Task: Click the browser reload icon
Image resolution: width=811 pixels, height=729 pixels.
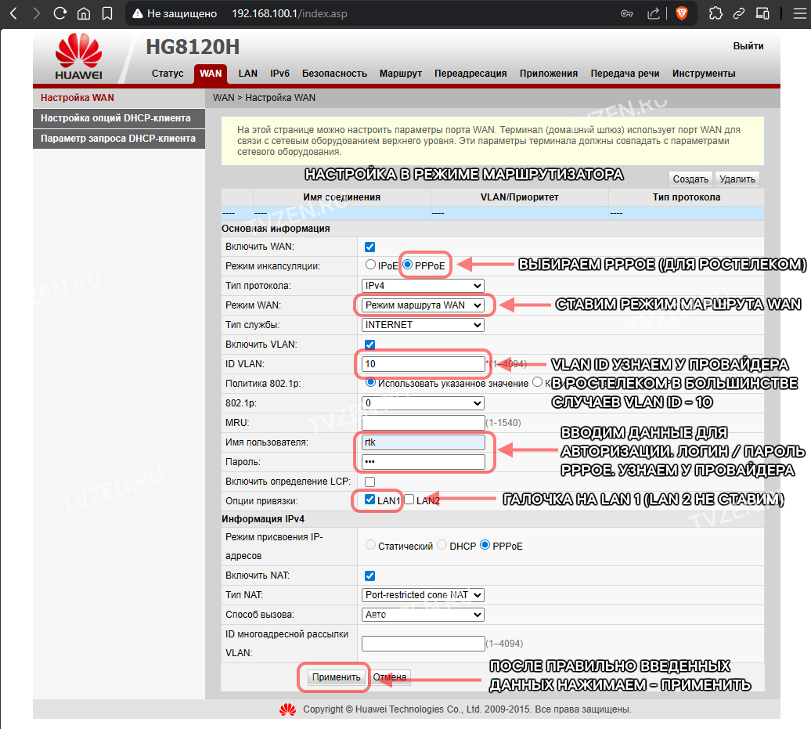Action: click(x=60, y=13)
